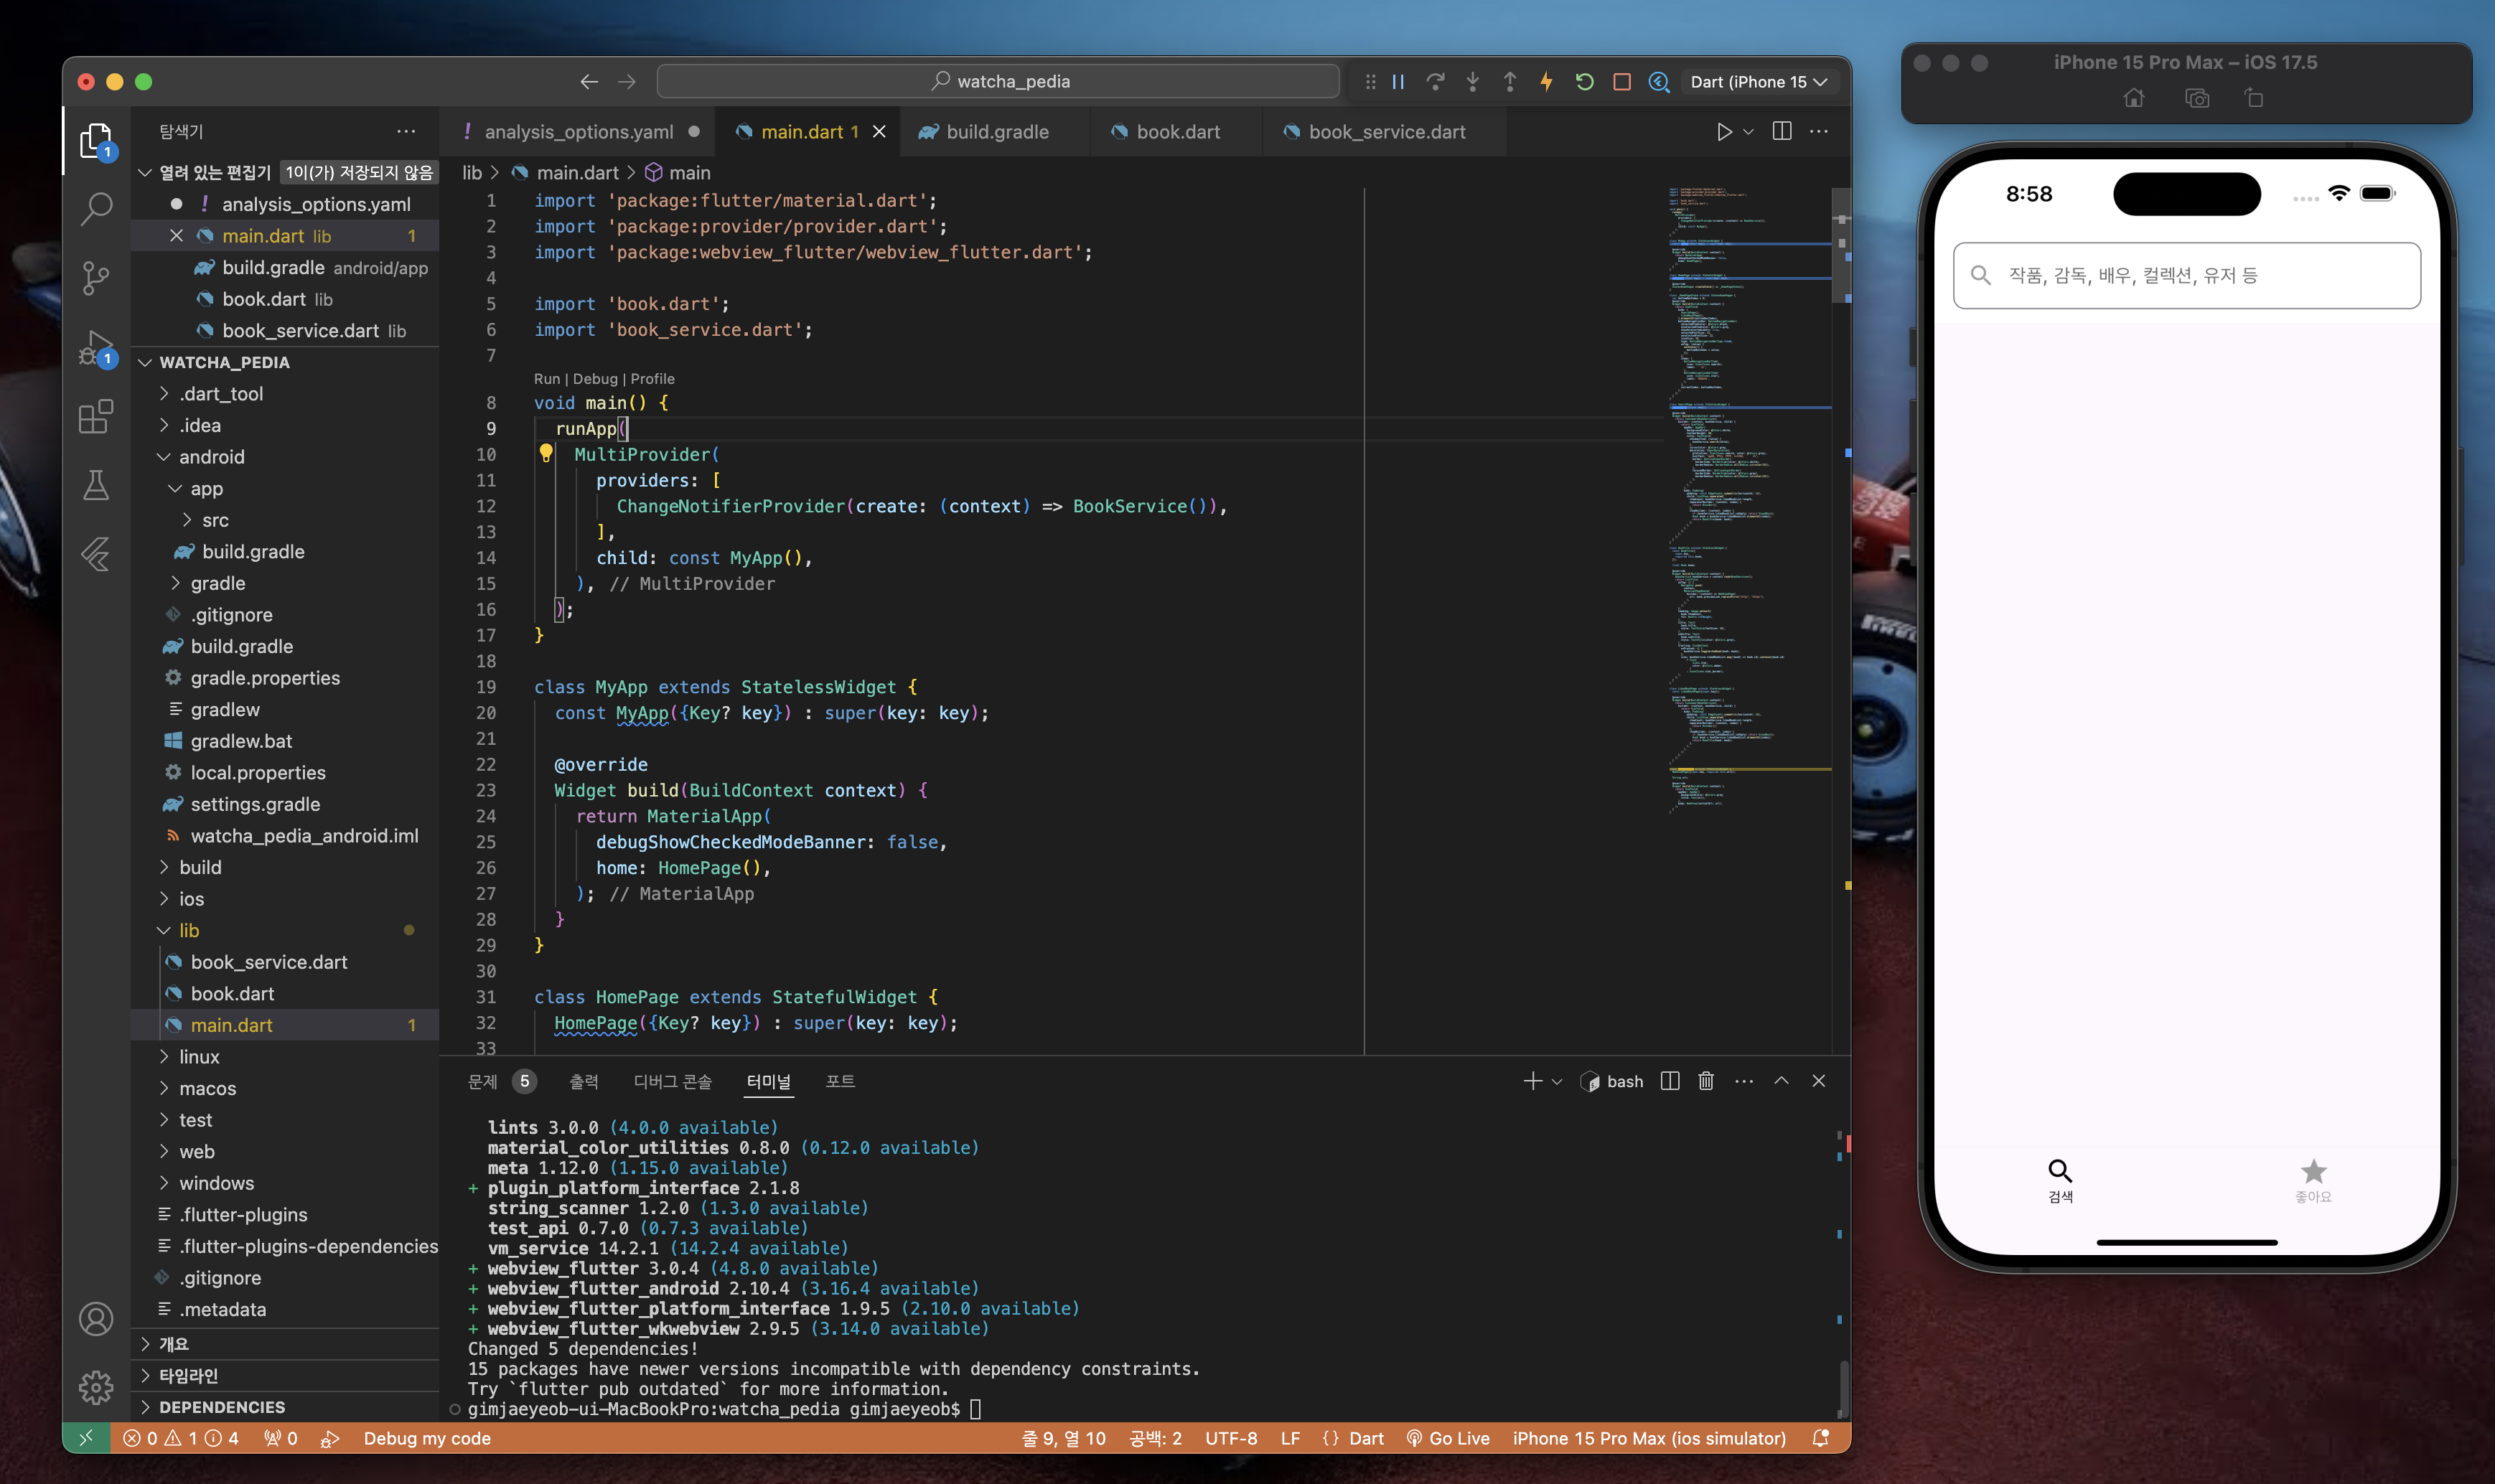Viewport: 2495px width, 1484px height.
Task: Open the Flutter sidebar view
Action: coord(96,553)
